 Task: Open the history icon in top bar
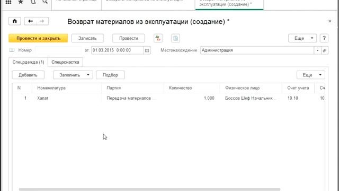click(33, 2)
